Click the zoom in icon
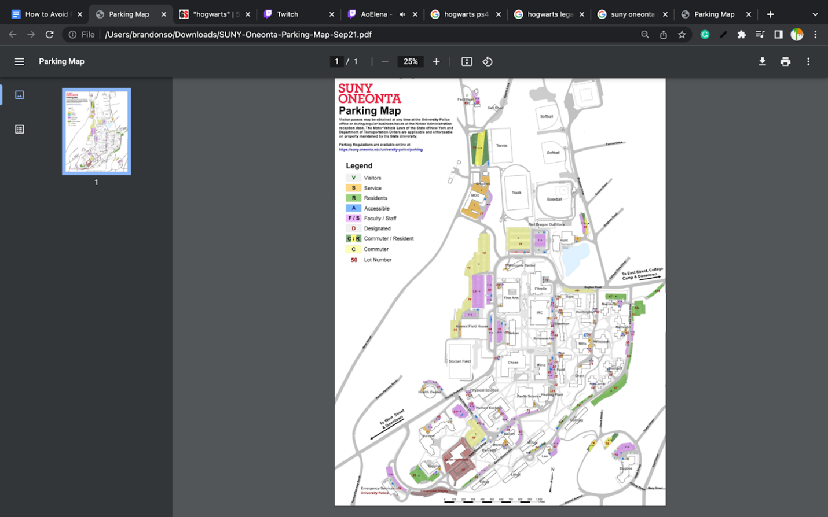Image resolution: width=828 pixels, height=517 pixels. point(436,61)
